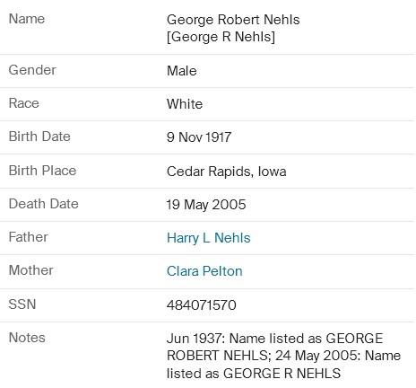Open the Harry L Nehls father link
The image size is (416, 388).
(209, 238)
